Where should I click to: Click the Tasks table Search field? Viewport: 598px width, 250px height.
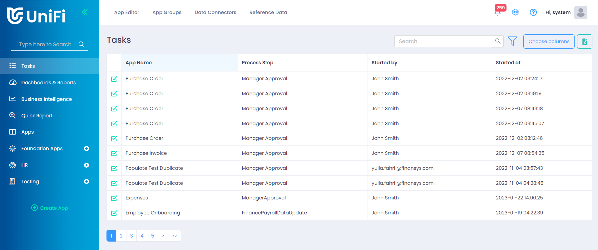point(443,41)
